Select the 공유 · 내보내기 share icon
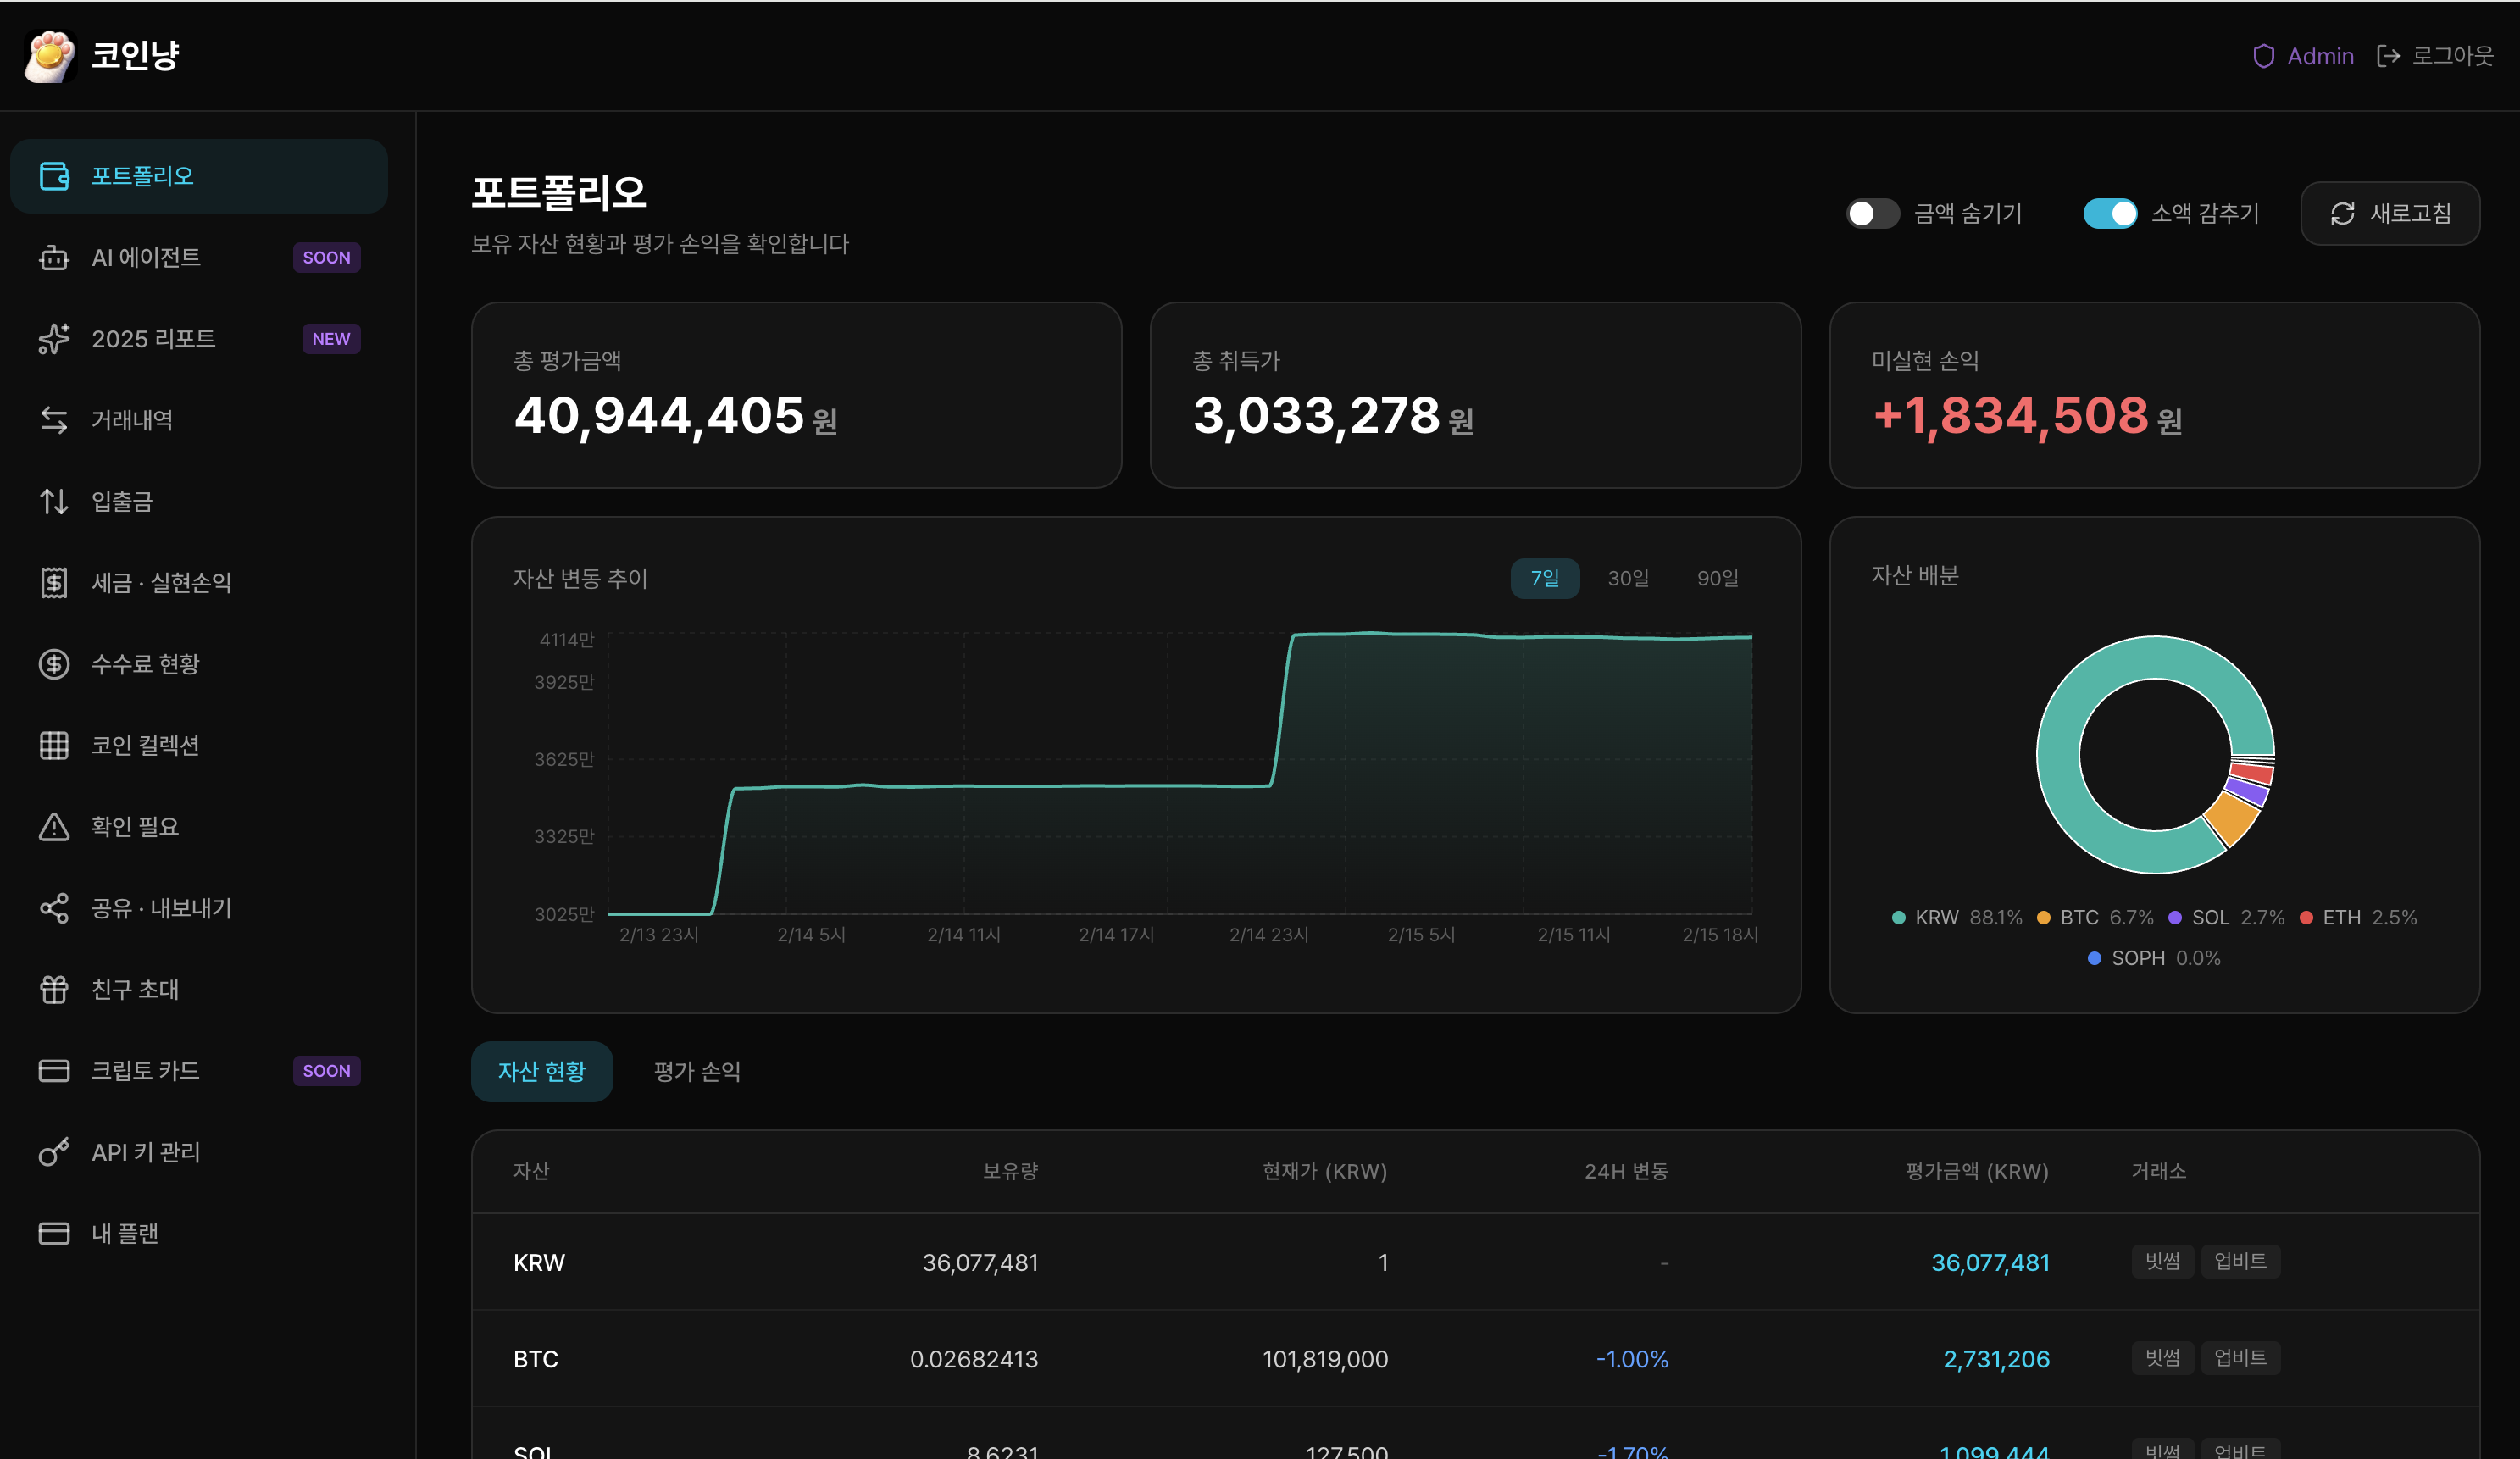The image size is (2520, 1459). tap(54, 908)
